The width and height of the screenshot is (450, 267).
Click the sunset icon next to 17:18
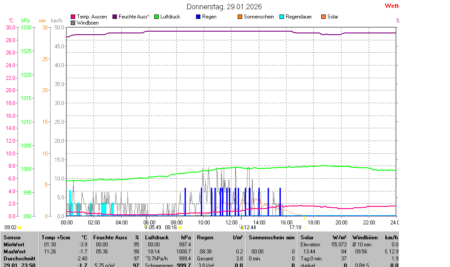(x=304, y=227)
